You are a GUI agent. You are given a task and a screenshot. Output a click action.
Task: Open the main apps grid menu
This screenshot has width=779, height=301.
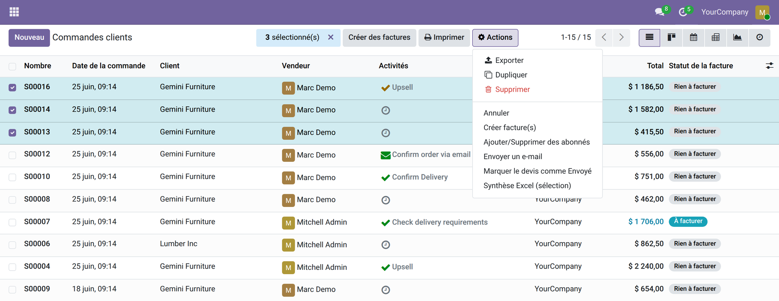pyautogui.click(x=14, y=12)
